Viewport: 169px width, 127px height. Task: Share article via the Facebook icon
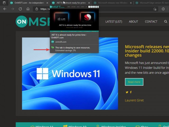pyautogui.click(x=131, y=92)
